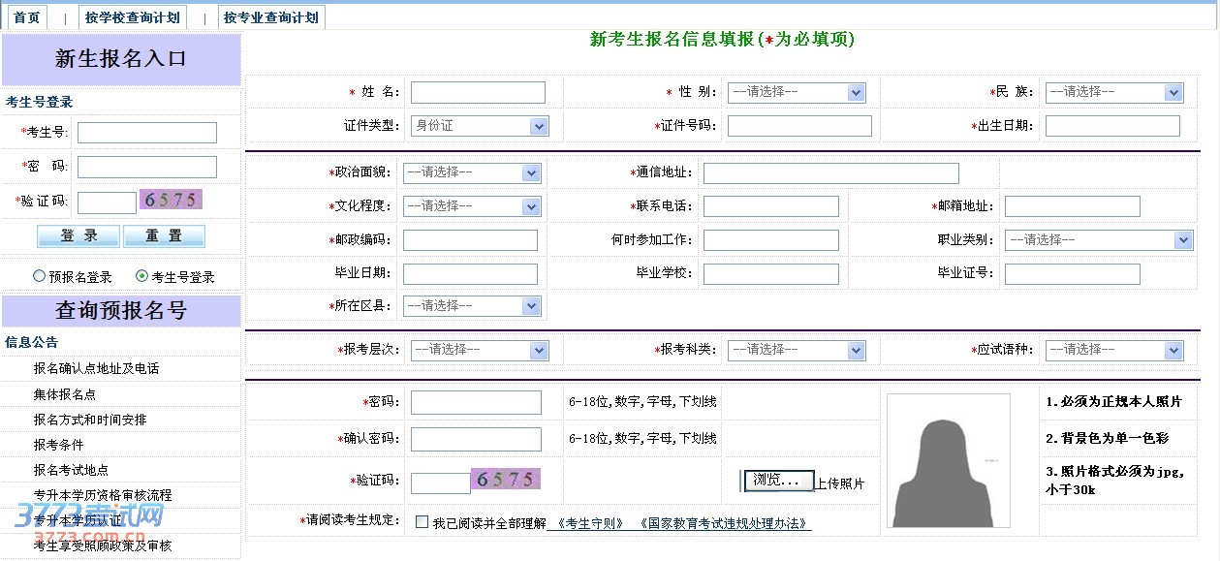The height and width of the screenshot is (561, 1220).
Task: Open the 性别 dropdown
Action: [x=796, y=92]
